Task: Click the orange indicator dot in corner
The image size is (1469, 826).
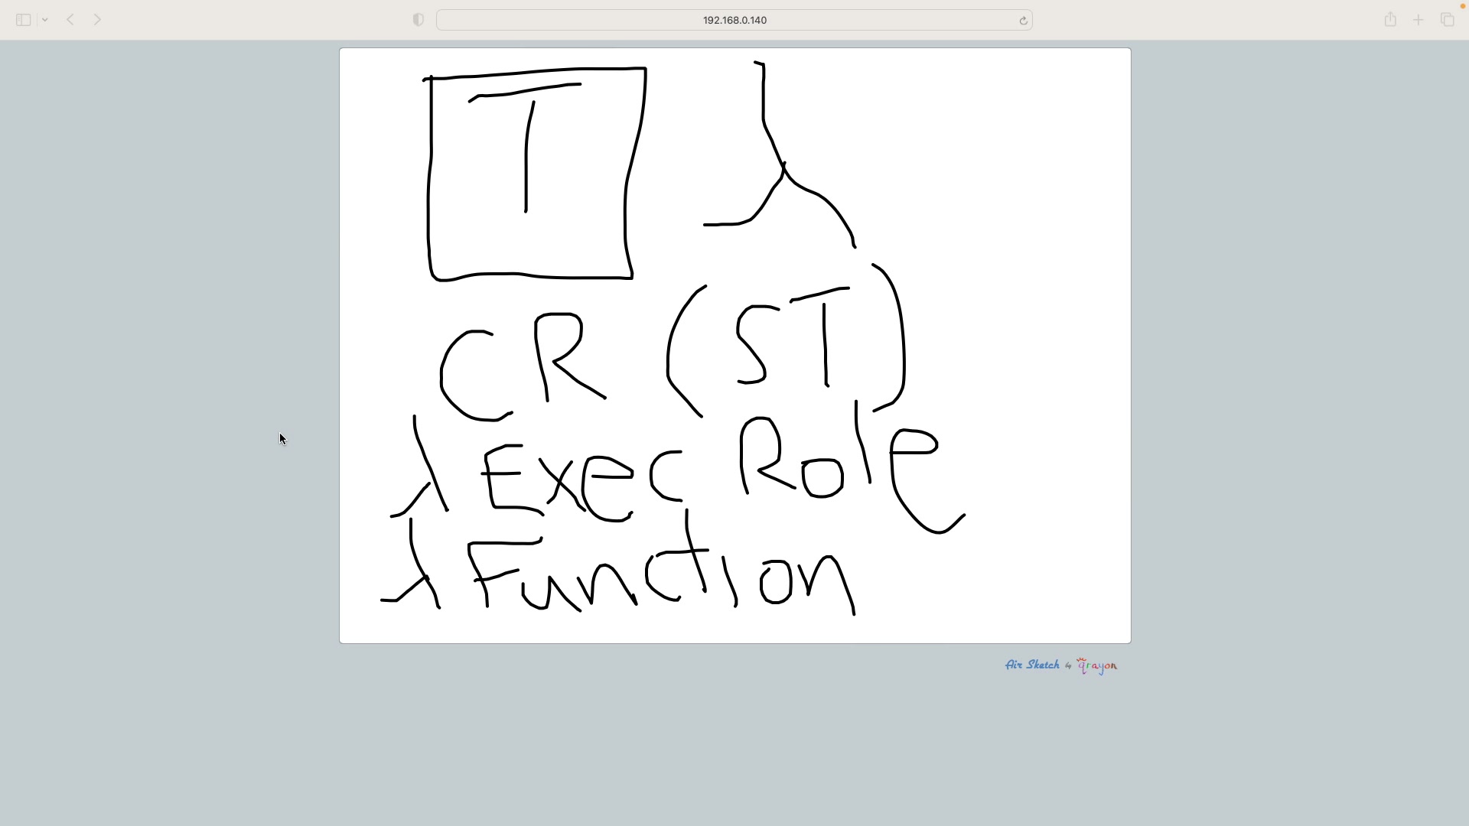Action: coord(1462,6)
